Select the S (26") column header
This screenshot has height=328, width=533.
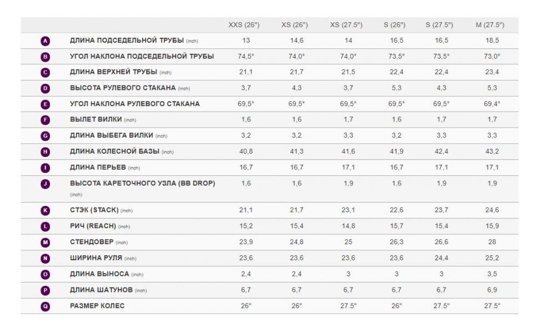coord(394,25)
